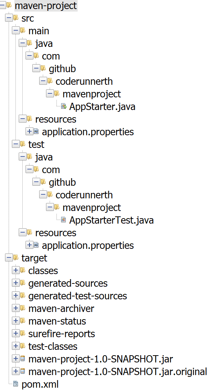Select the generated-test-sources folder label
This screenshot has height=392, width=215.
tap(78, 296)
